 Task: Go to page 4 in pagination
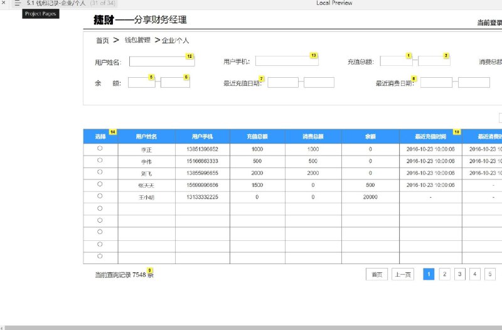475,274
